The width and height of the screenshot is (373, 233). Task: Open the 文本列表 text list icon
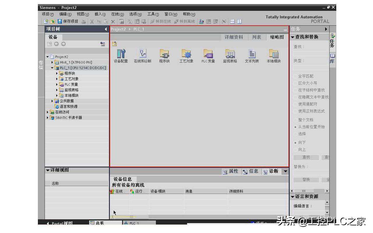tap(252, 54)
